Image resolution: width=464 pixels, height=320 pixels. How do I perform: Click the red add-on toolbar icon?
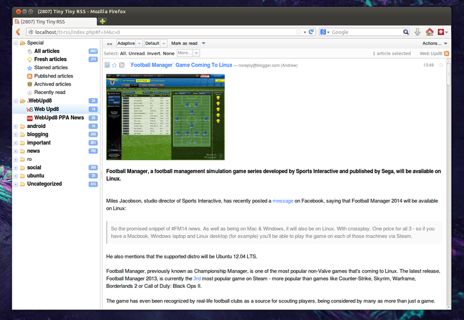pyautogui.click(x=441, y=32)
